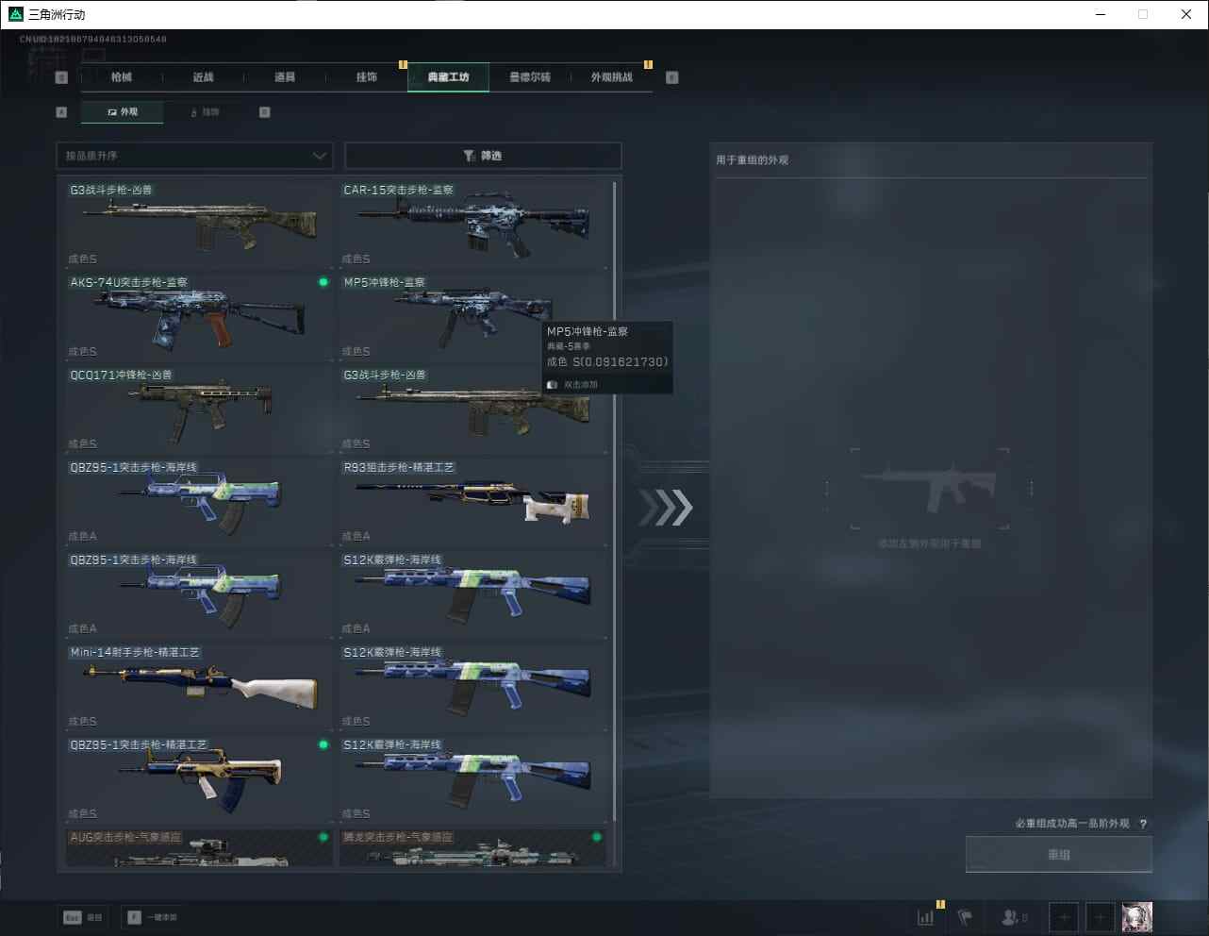Viewport: 1209px width, 936px height.
Task: Select the R93狙击步枪-精湛工艺 skin card
Action: coord(473,502)
